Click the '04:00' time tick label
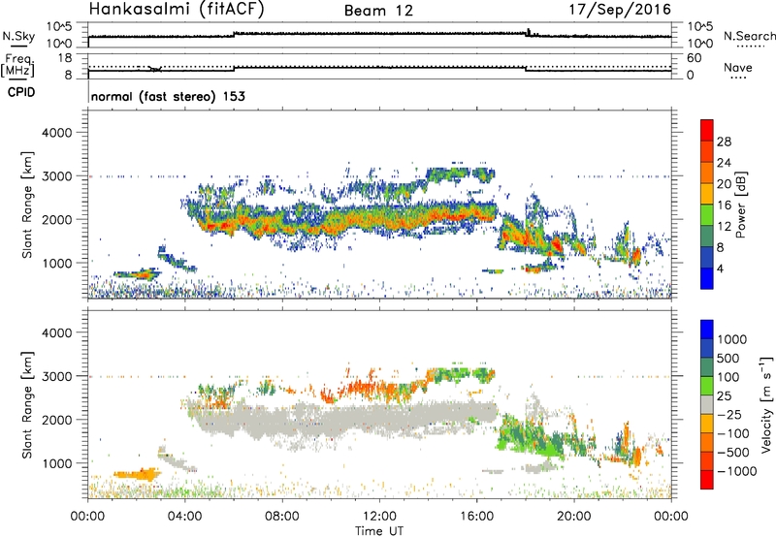 click(185, 517)
